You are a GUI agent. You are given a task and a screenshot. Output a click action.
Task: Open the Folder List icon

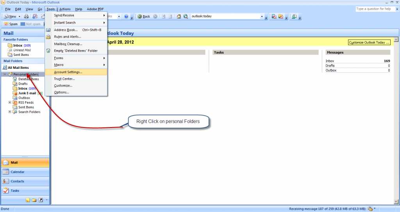coord(34,200)
